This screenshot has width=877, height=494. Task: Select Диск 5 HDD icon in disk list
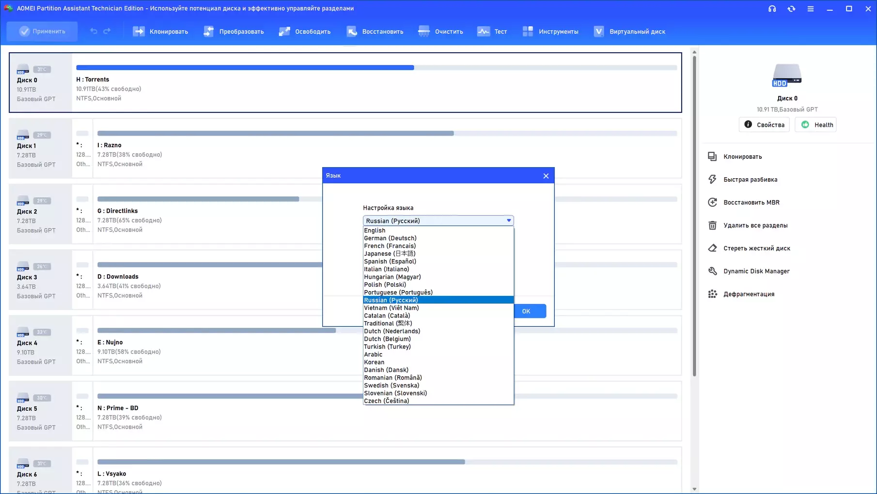coord(23,398)
